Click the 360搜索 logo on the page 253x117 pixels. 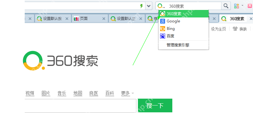[x=60, y=60]
